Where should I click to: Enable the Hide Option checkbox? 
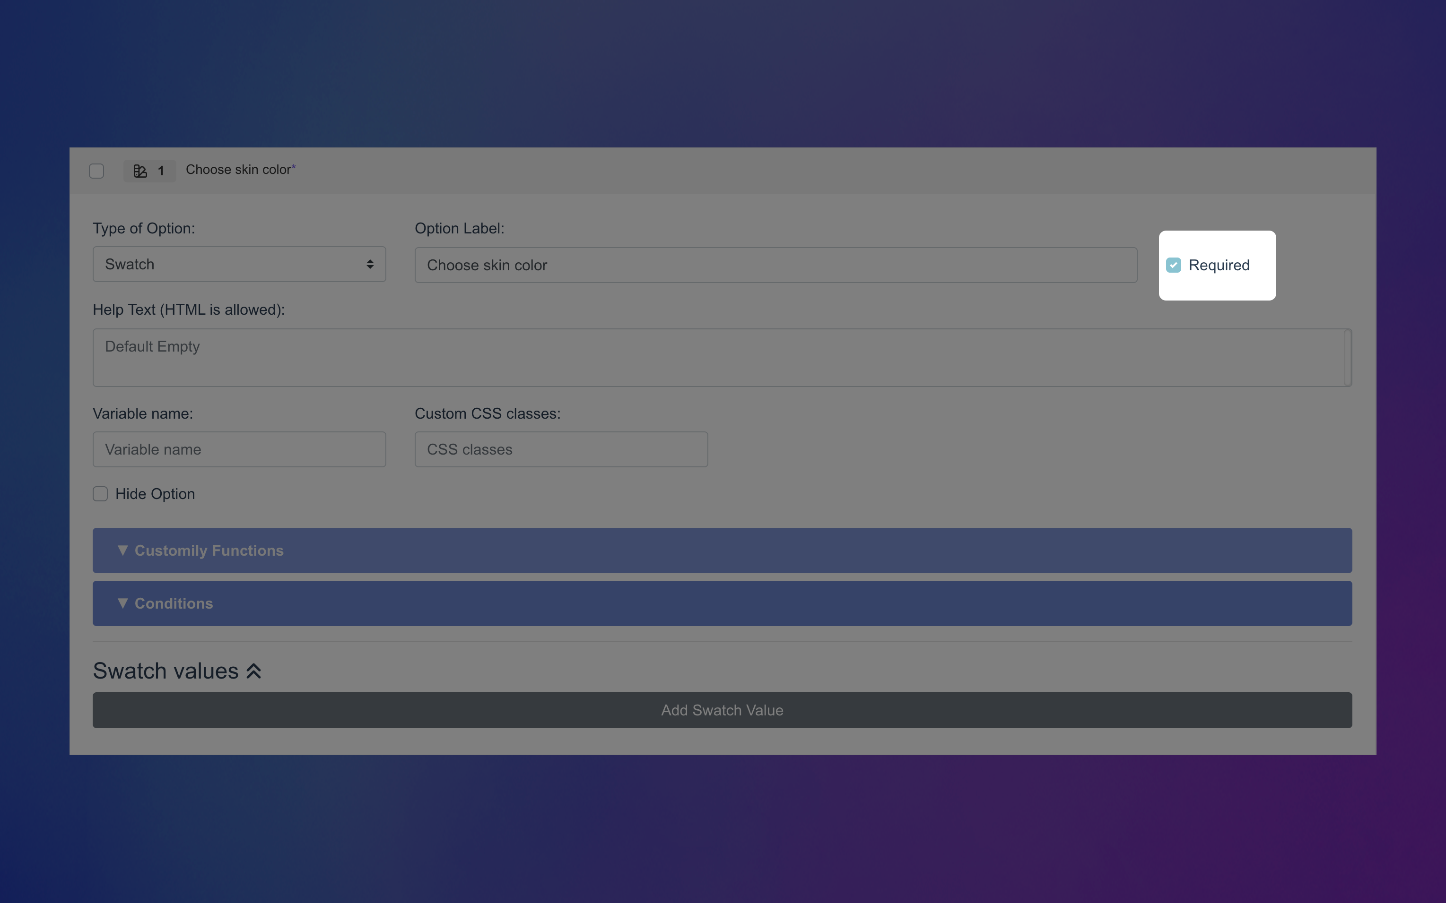100,494
